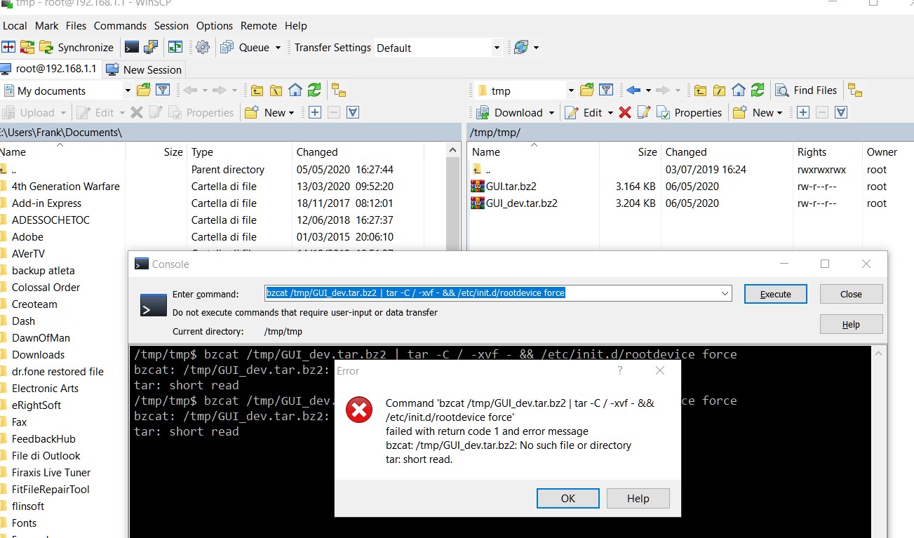Select Downloads folder in local panel
914x538 pixels.
38,355
